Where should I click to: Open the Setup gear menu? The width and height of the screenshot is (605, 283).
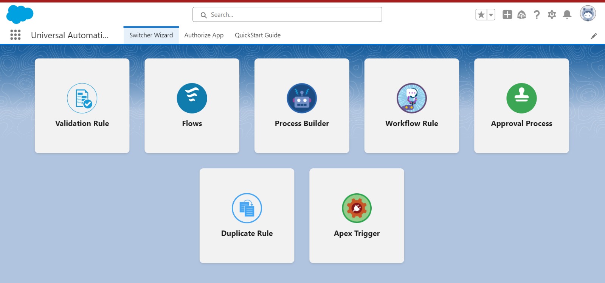pyautogui.click(x=552, y=15)
